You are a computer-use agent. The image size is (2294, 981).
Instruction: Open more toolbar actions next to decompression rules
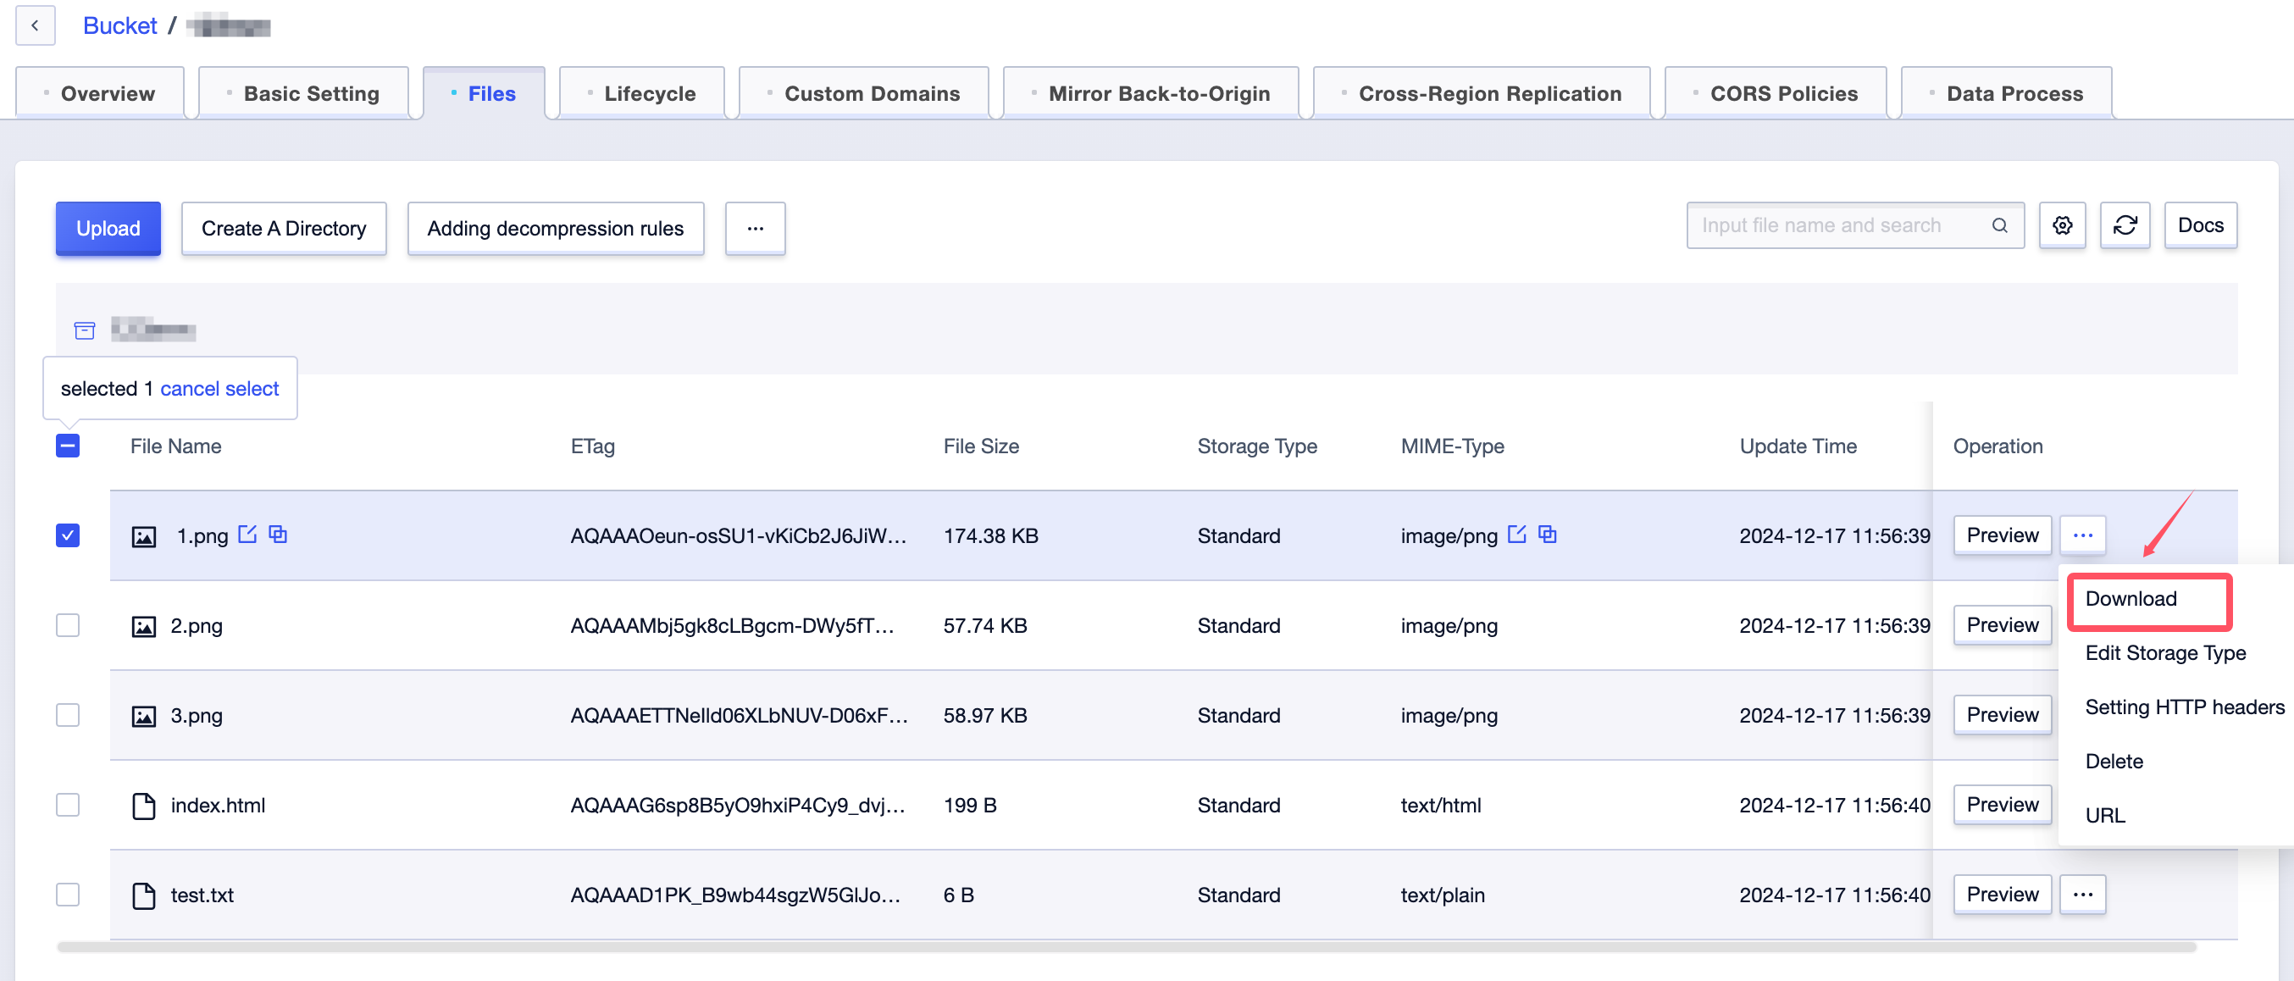point(755,228)
